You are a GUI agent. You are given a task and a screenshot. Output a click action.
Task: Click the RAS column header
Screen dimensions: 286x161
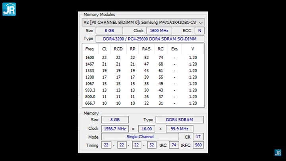pyautogui.click(x=146, y=49)
